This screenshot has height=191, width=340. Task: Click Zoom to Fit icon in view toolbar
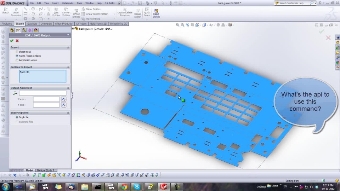click(x=177, y=25)
